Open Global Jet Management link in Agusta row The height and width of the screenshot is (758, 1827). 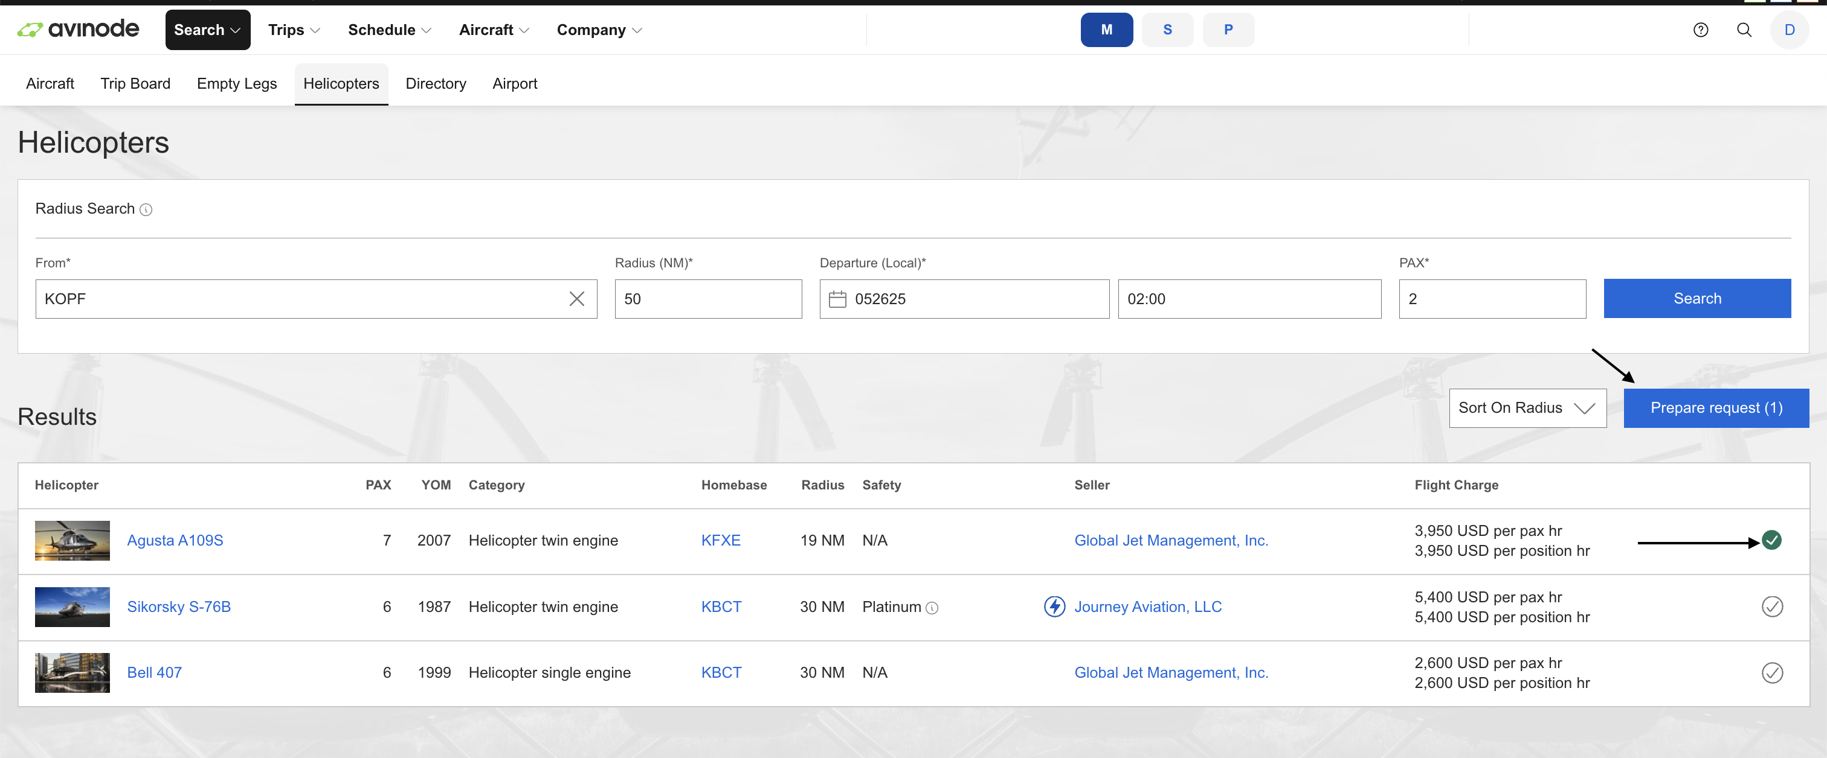1171,541
